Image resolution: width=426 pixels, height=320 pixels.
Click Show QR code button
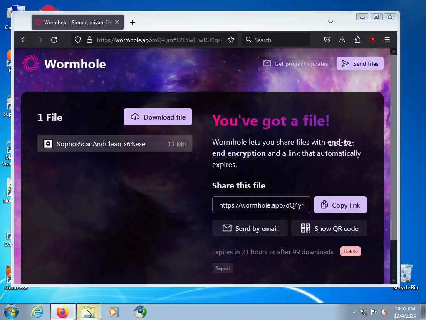329,228
